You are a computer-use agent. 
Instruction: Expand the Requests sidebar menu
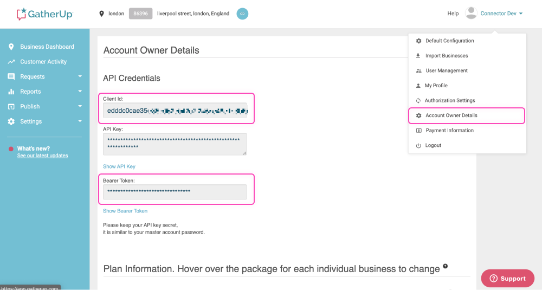point(80,76)
